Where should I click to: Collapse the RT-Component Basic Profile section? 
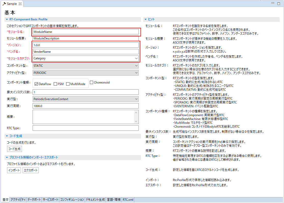tap(7, 19)
